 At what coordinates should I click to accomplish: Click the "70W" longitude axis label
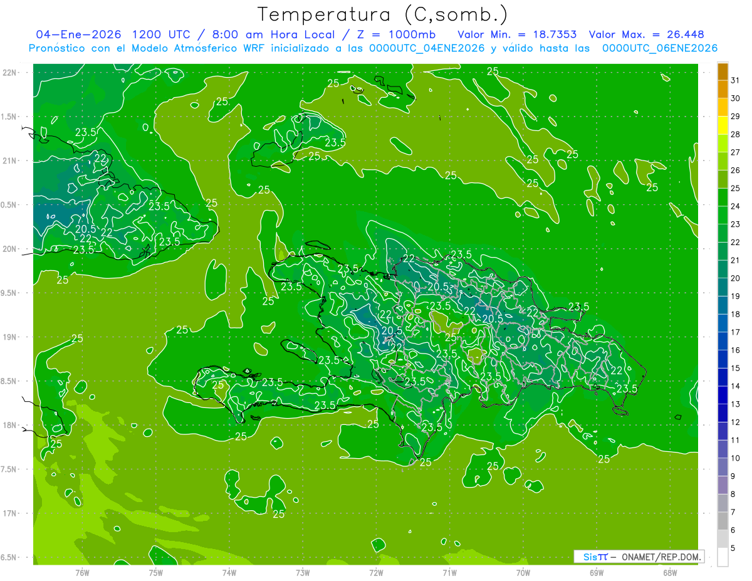[523, 572]
